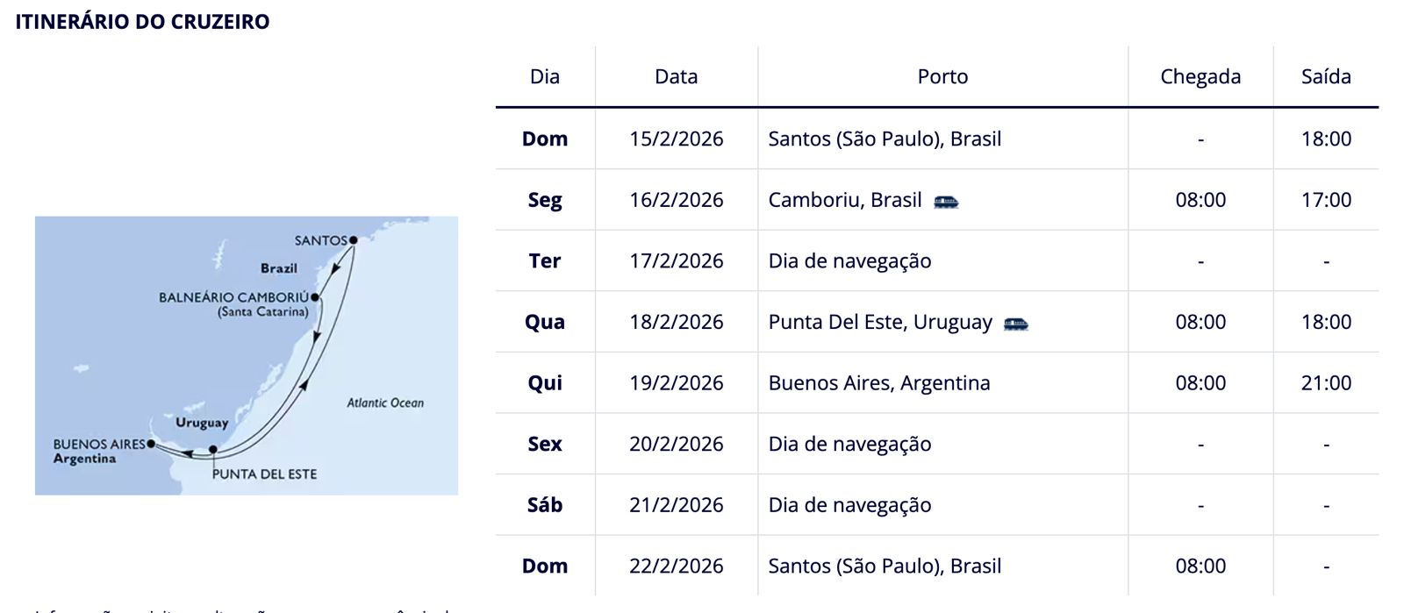Screen dimensions: 1404x613
Task: Select the Saída column header
Action: 1326,76
